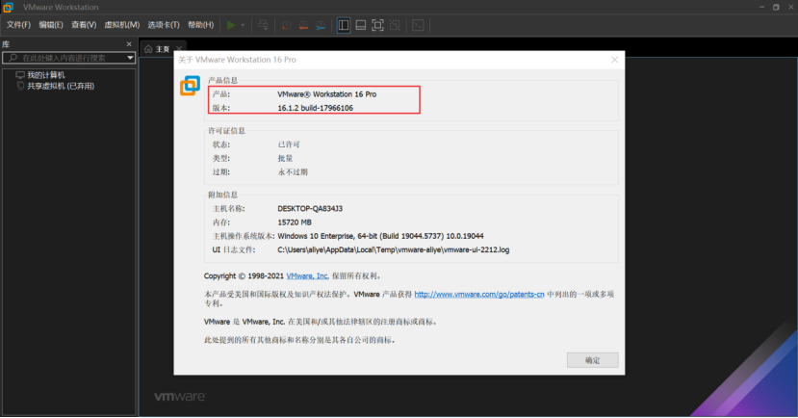Click the Copyright © 1998-2021 text
798x418 pixels.
pyautogui.click(x=244, y=276)
